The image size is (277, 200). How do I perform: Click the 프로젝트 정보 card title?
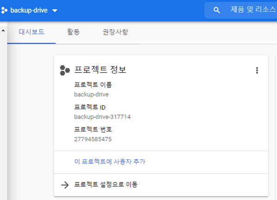point(100,69)
